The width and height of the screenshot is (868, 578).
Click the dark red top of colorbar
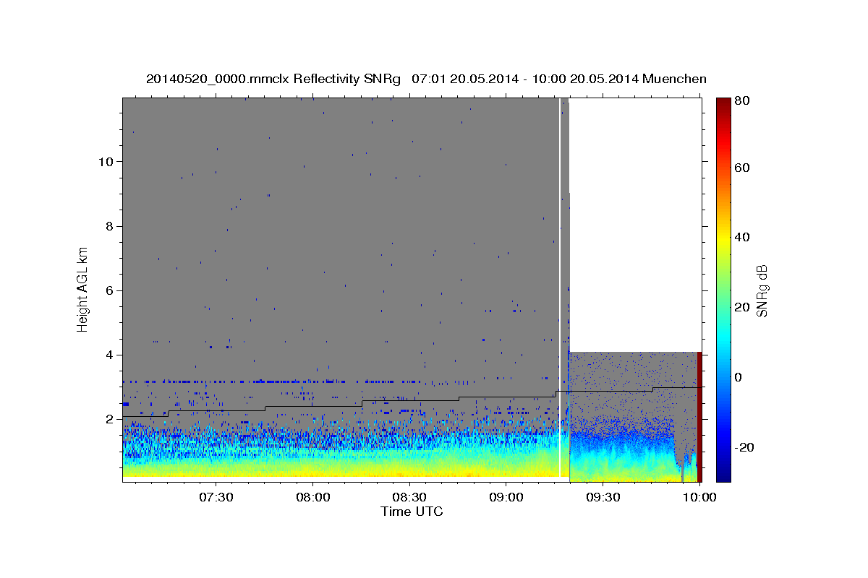point(723,108)
